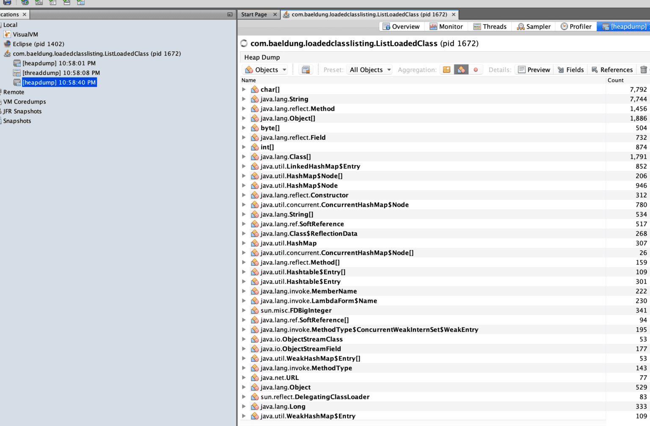Click the GC Roots toolbar icon in Heap Dump
This screenshot has height=426, width=650.
(306, 69)
